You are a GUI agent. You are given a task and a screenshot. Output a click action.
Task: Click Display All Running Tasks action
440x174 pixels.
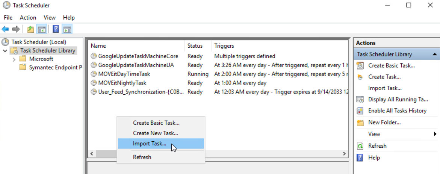pyautogui.click(x=398, y=99)
